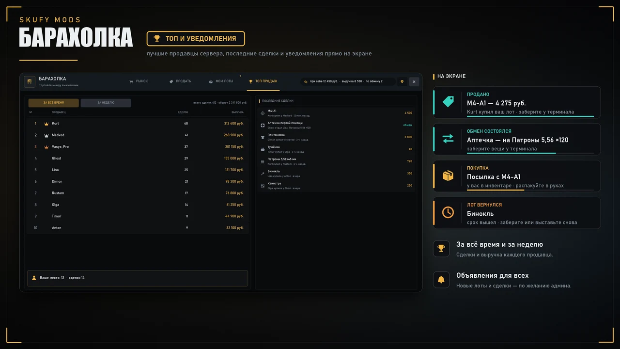Close the Барахолка window with the X button
The height and width of the screenshot is (349, 620).
[x=414, y=81]
